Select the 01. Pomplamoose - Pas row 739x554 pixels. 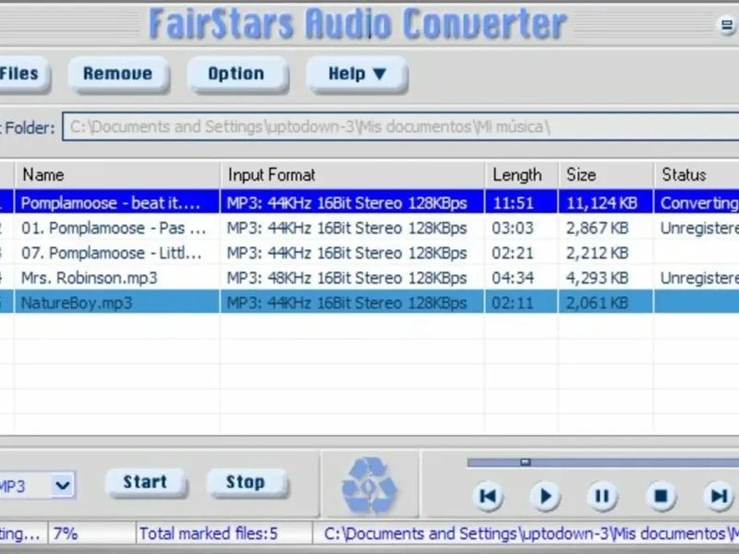click(369, 228)
